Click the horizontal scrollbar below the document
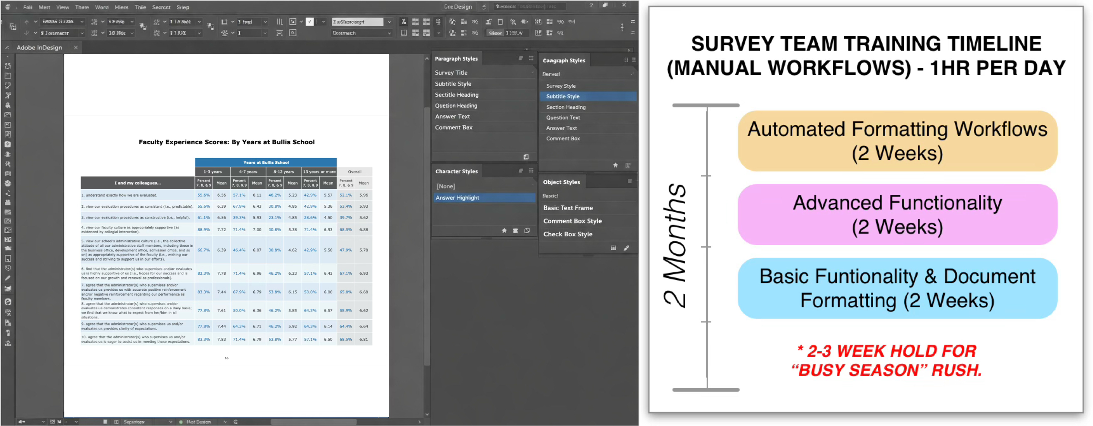The height and width of the screenshot is (426, 1093). 313,422
